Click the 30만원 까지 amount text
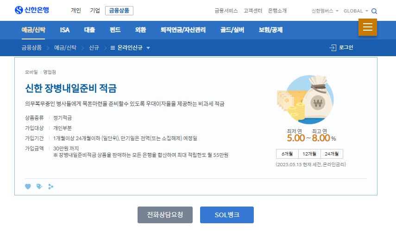 [66, 149]
